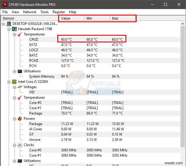The image size is (186, 166).
Task: Click the Utilizations icon under Hewlett-Packard 179B
Action: click(x=20, y=71)
